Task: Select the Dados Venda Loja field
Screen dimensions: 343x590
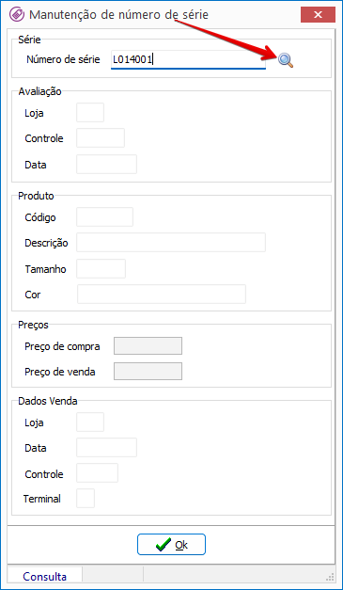Action: pos(90,423)
